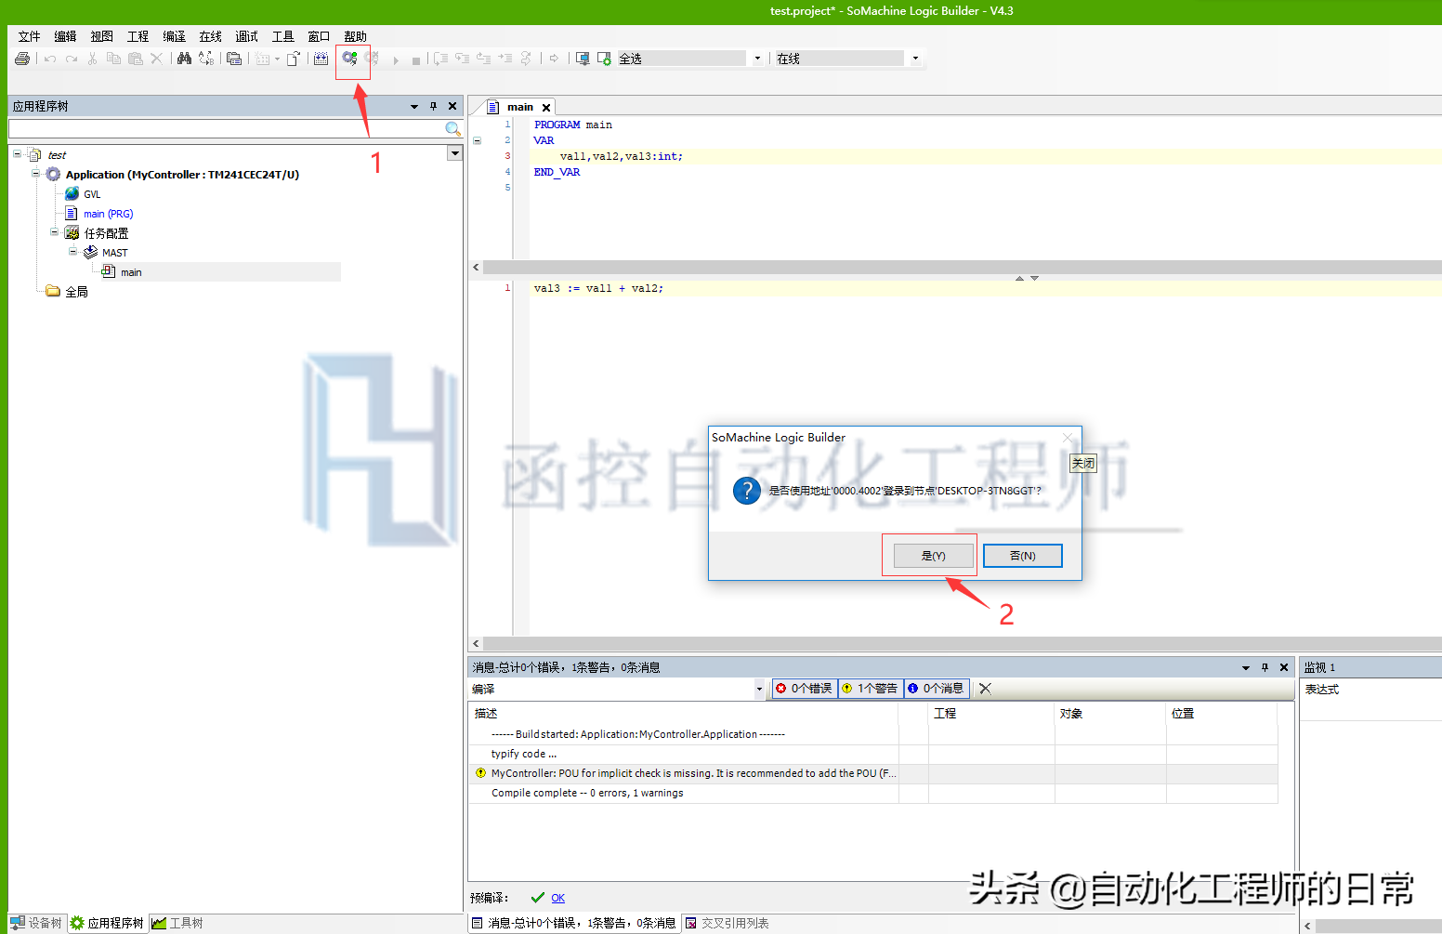Click the Login (gear) toolbar icon
The image size is (1442, 934).
pos(349,59)
